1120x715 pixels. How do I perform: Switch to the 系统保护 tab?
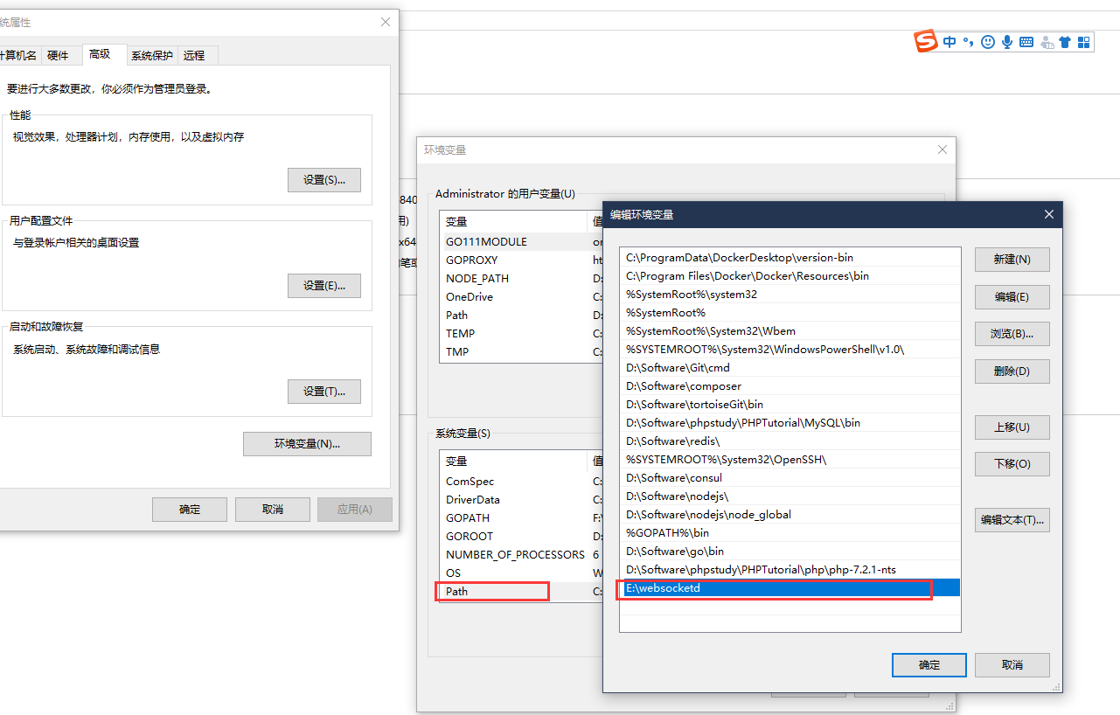pyautogui.click(x=151, y=55)
